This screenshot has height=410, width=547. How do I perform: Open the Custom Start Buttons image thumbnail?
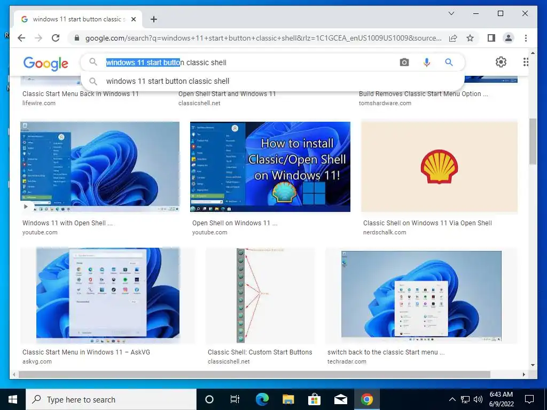pyautogui.click(x=260, y=295)
